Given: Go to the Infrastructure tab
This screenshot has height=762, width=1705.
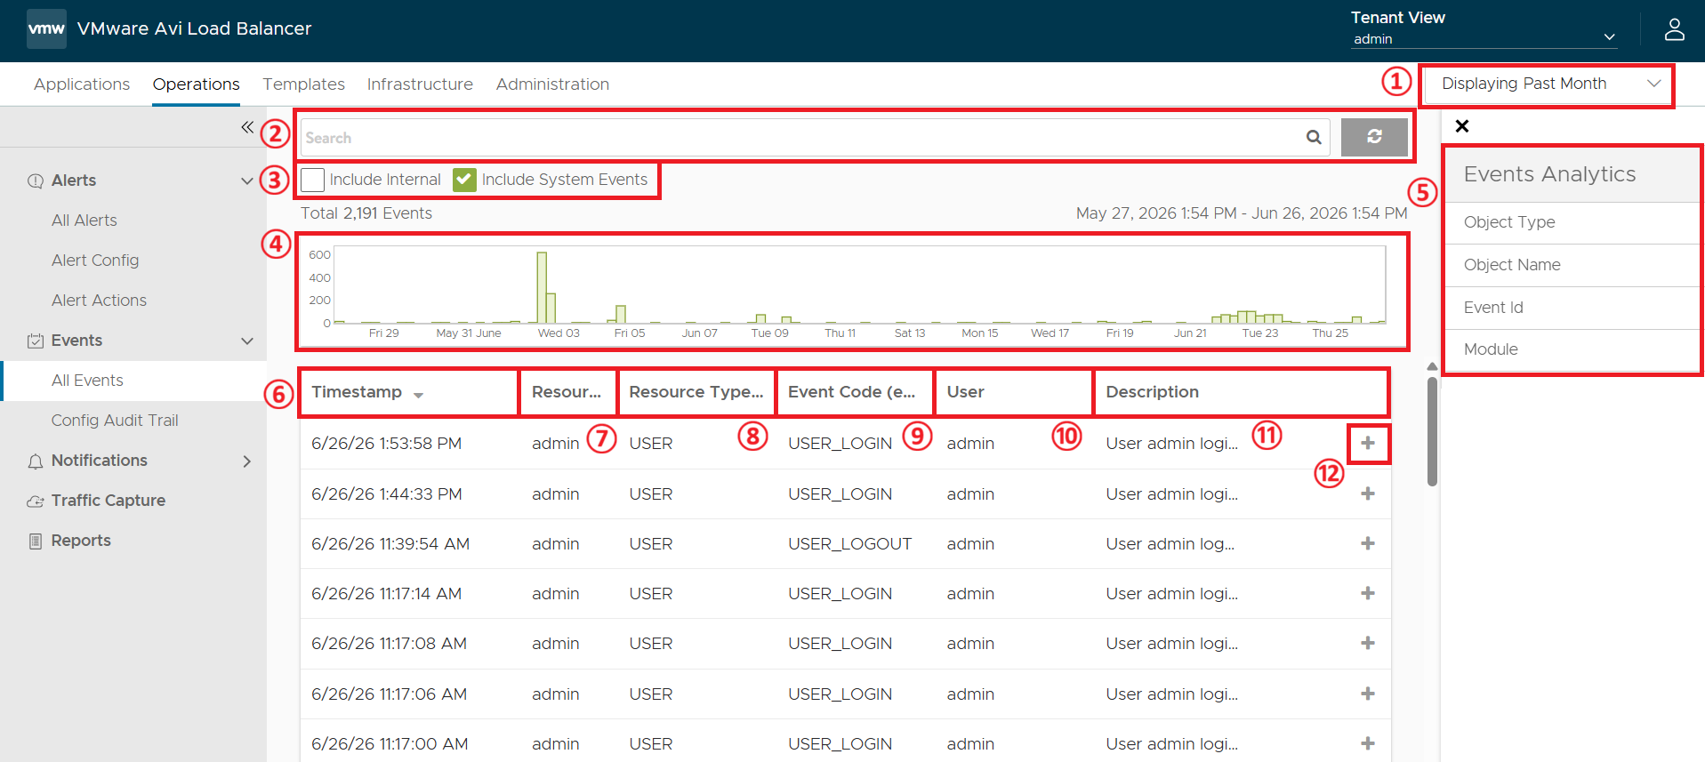Looking at the screenshot, I should click(x=420, y=84).
